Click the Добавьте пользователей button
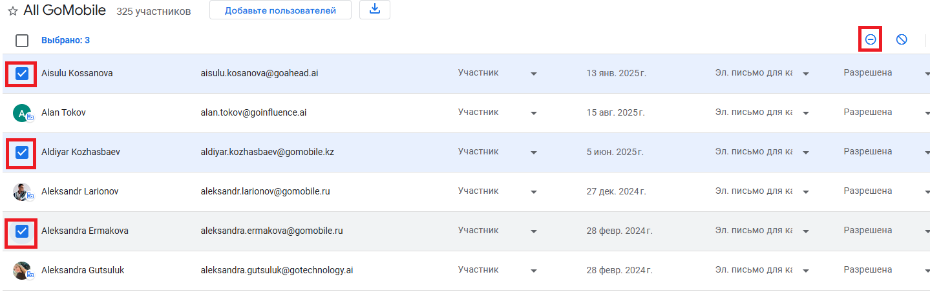Viewport: 930px width, 292px height. coord(280,10)
